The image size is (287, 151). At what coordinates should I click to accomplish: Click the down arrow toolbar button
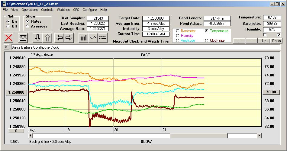tap(37, 38)
